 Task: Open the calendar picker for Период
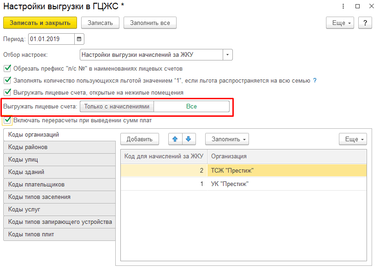pos(79,39)
